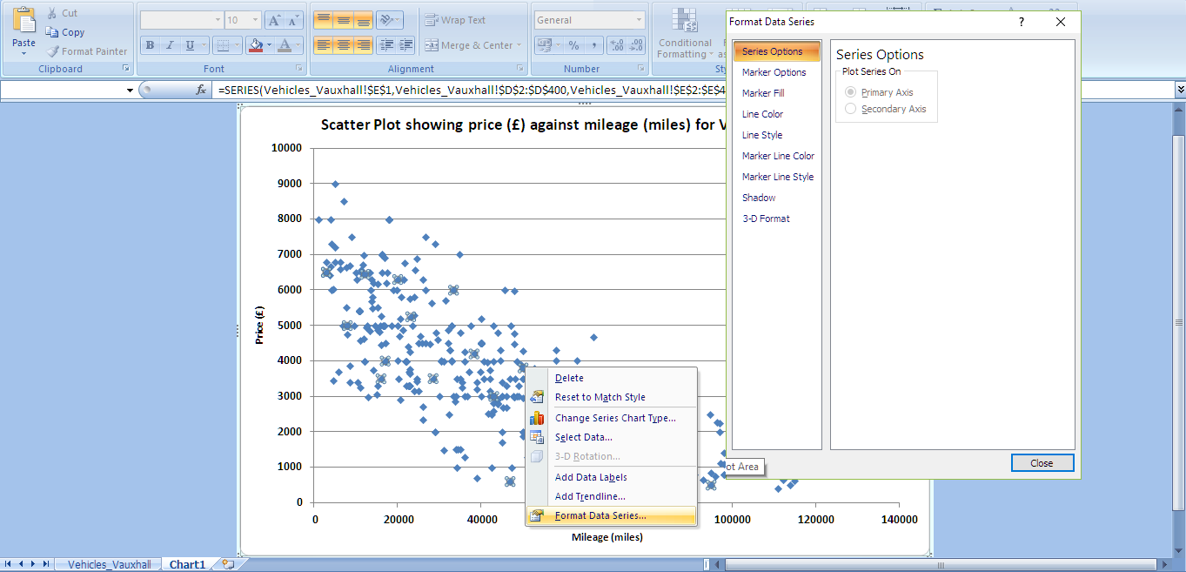Select the Primary Axis radio button
The image size is (1186, 572).
pyautogui.click(x=851, y=92)
